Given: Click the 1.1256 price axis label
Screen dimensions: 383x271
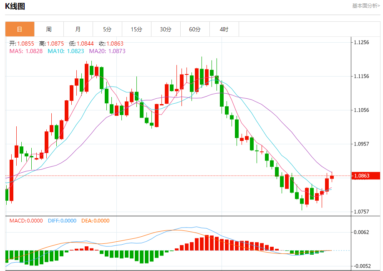Looking at the screenshot, I should coord(361,43).
